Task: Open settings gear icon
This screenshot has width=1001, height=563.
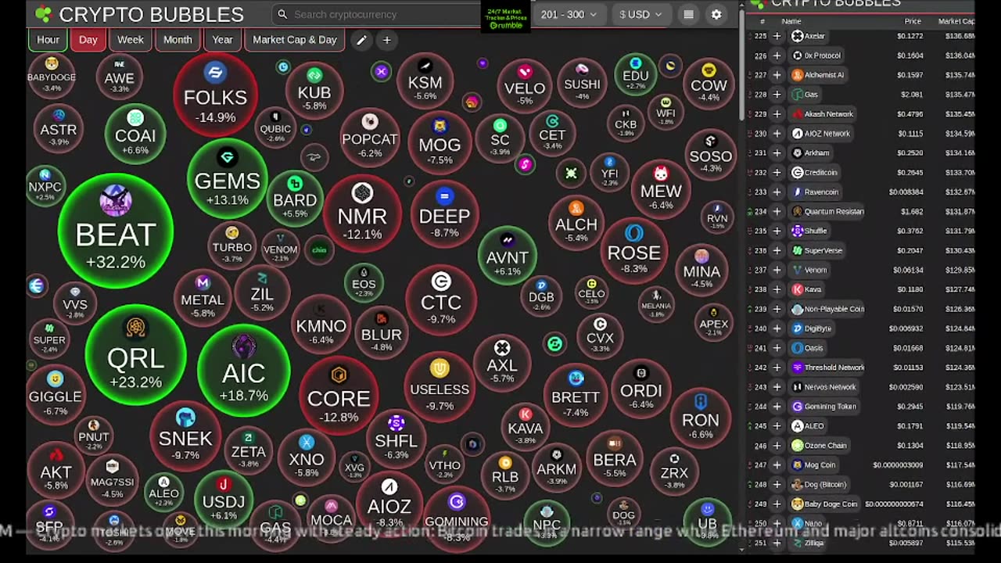Action: click(716, 14)
